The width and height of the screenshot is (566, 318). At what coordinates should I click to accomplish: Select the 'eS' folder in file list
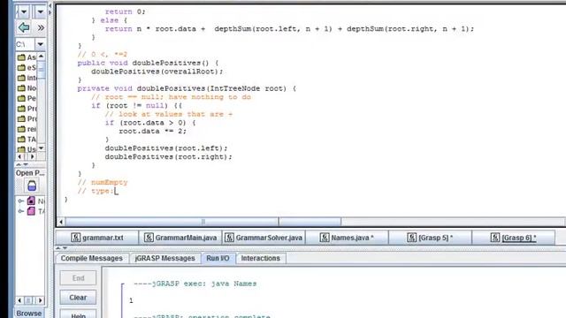point(27,67)
